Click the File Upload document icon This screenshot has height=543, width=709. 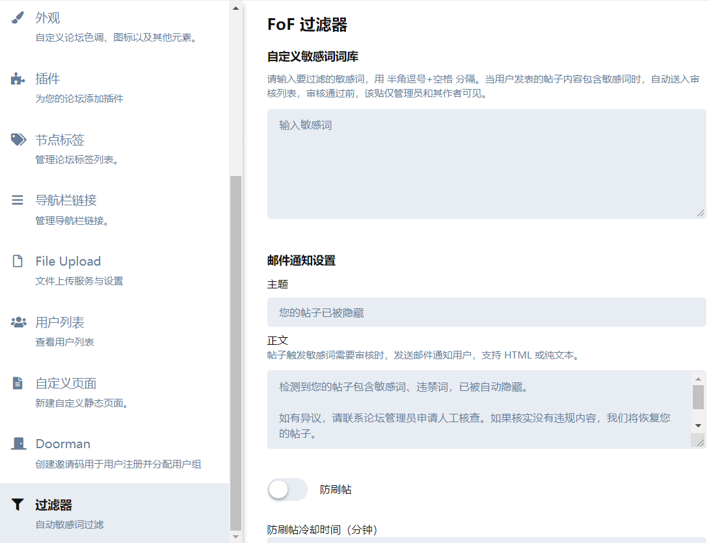[x=18, y=261]
